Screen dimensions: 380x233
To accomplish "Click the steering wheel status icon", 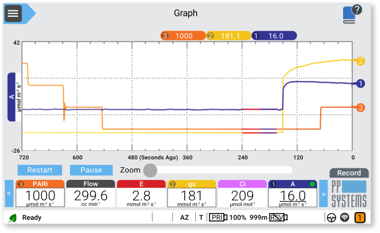I will point(331,218).
